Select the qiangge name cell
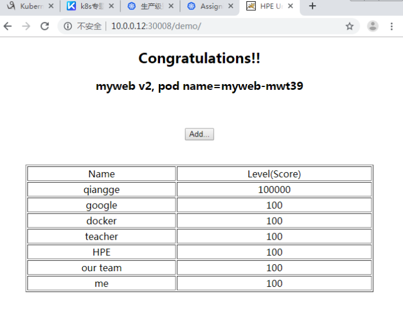This screenshot has height=334, width=403. click(101, 189)
